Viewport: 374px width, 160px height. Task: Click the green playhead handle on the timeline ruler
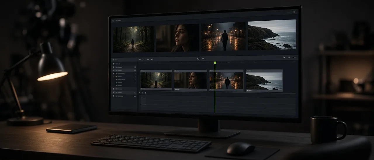(215, 63)
